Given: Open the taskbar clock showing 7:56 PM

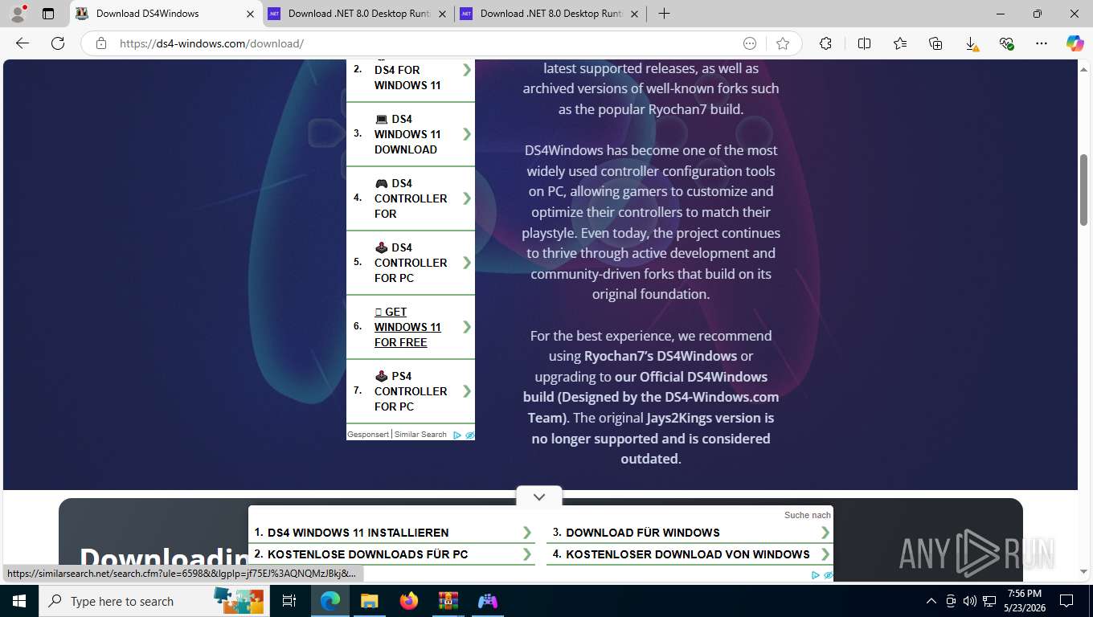Looking at the screenshot, I should coord(1023,601).
